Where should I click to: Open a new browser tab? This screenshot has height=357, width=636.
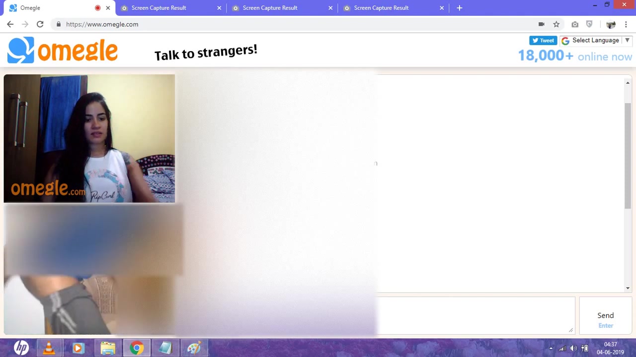tap(459, 8)
